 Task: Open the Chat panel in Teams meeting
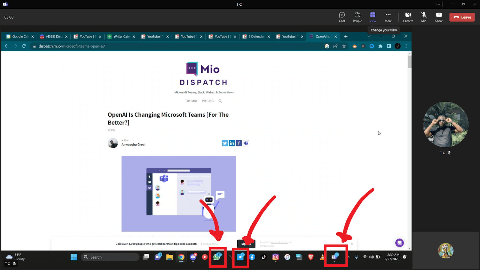342,17
